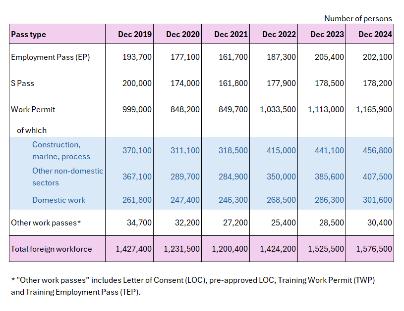Select the Employment Pass (EP) row label
This screenshot has height=311, width=404.
50,57
